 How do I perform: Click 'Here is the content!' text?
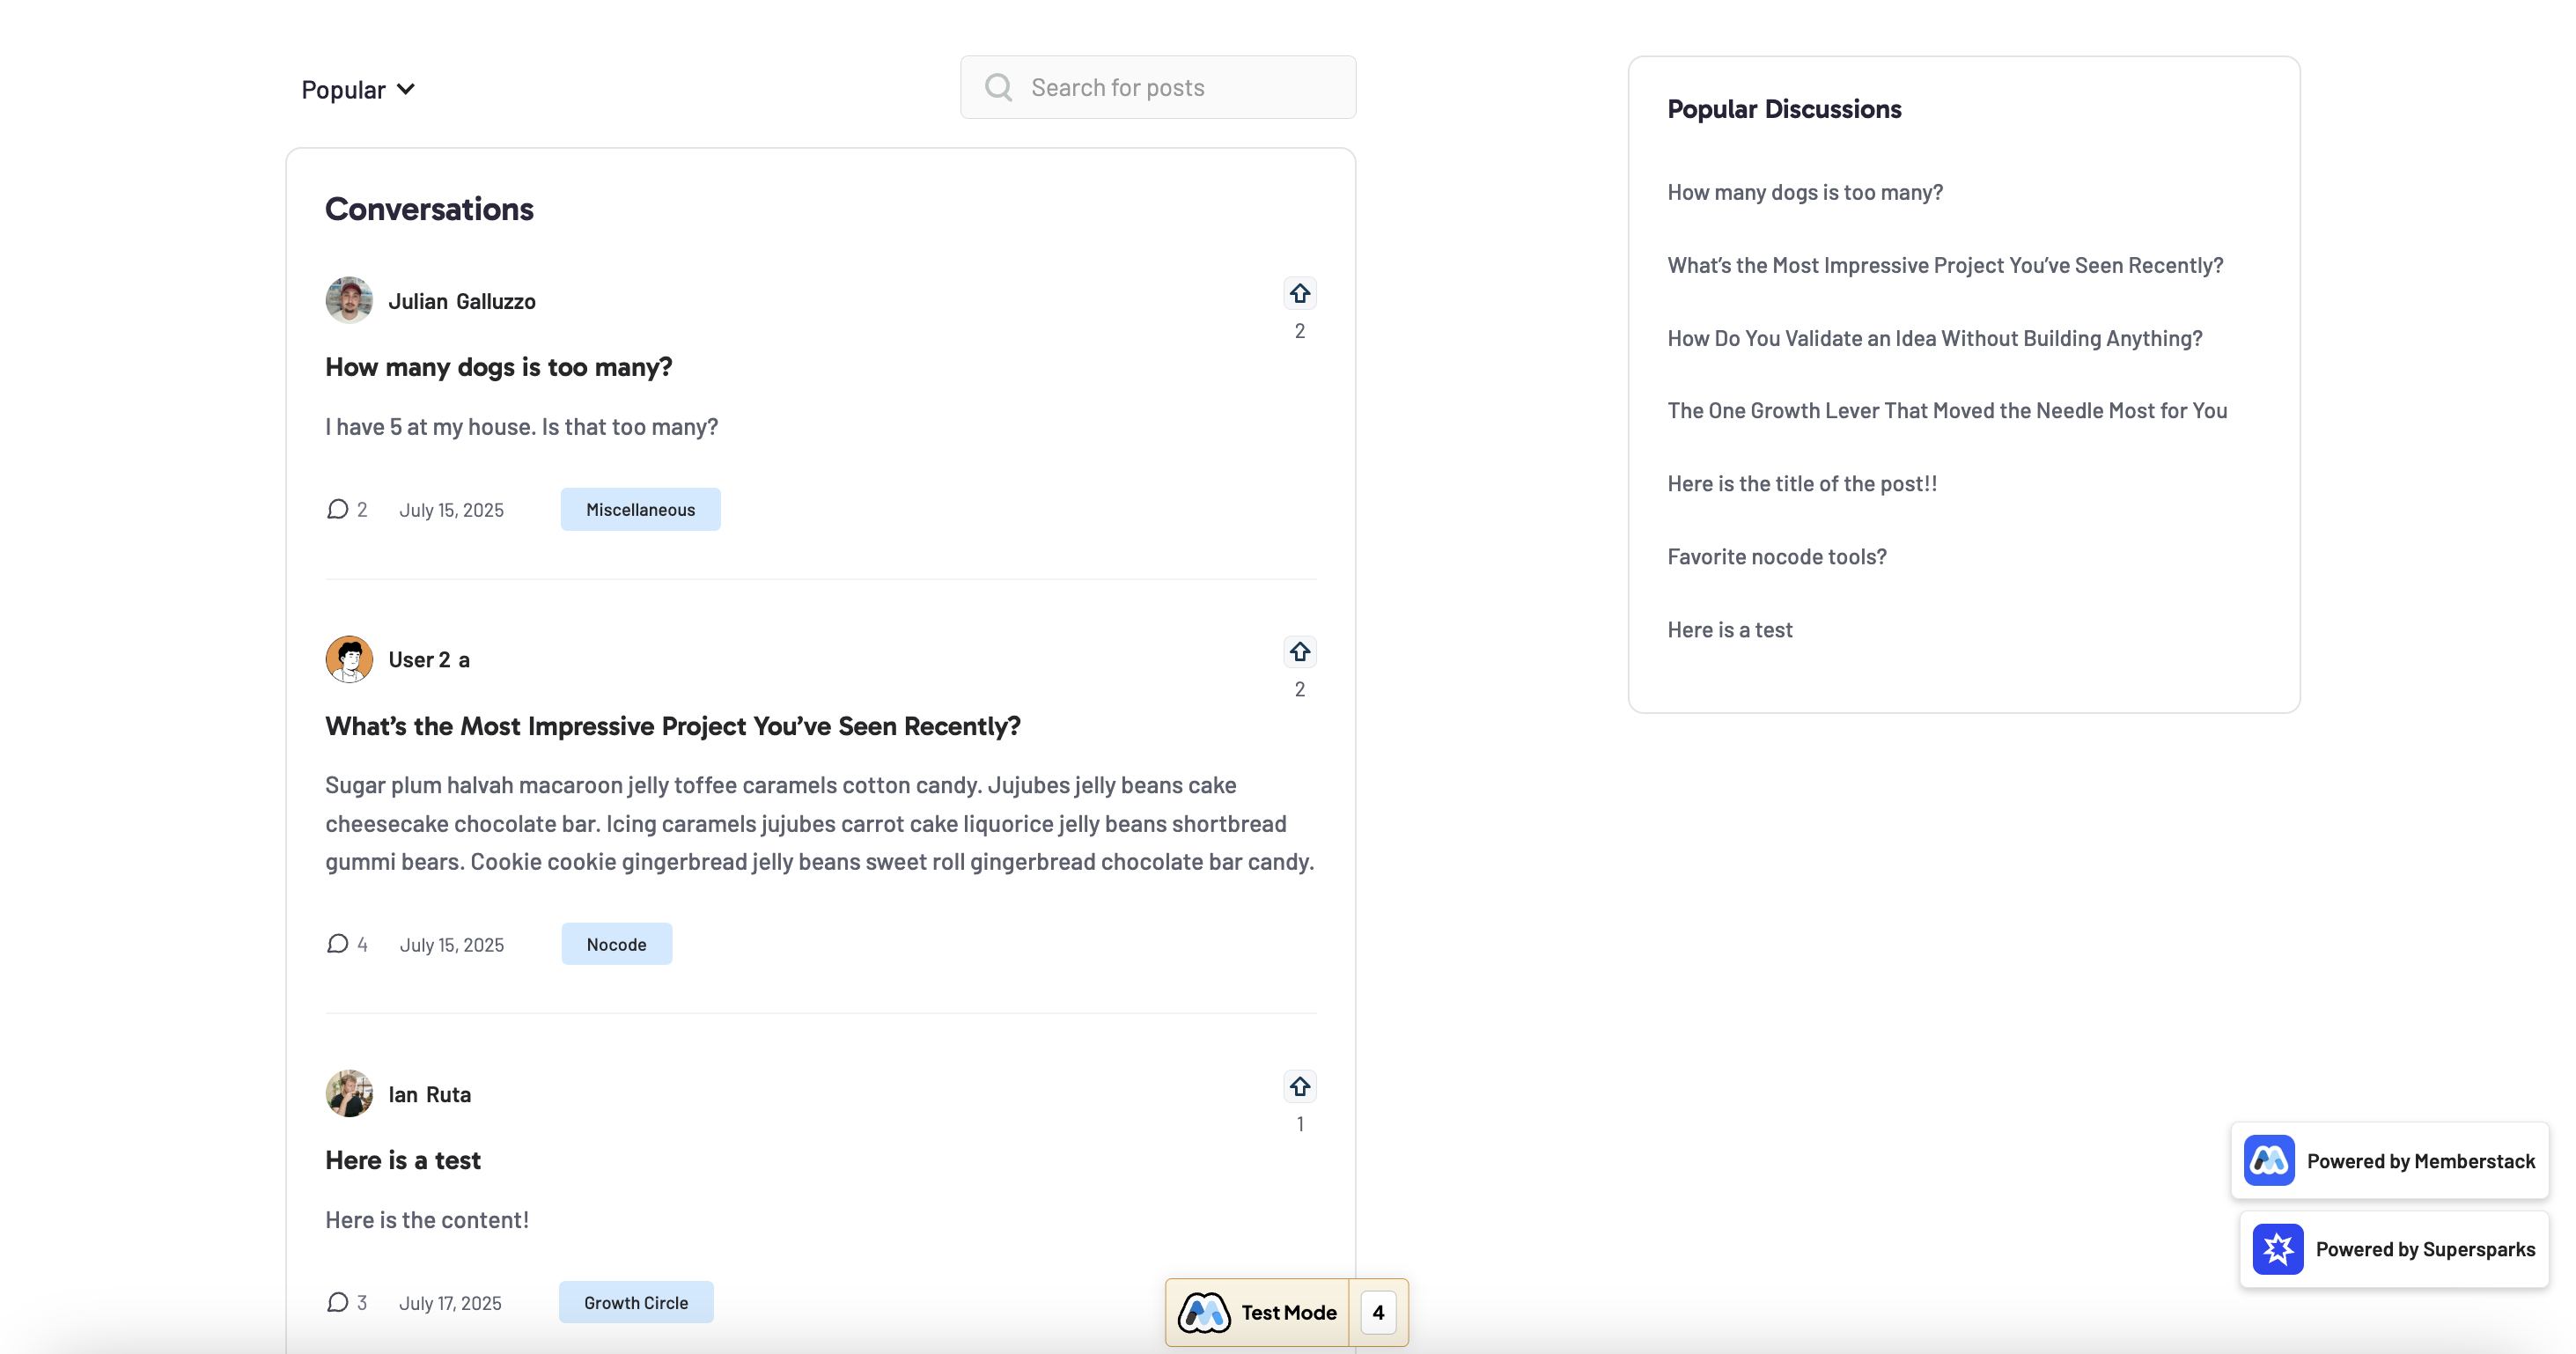point(427,1220)
